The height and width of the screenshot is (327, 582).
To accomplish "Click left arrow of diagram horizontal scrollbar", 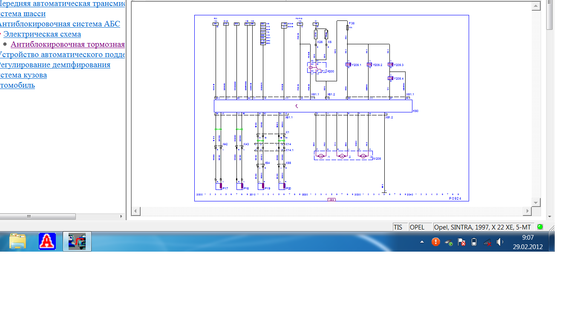I will click(x=135, y=211).
